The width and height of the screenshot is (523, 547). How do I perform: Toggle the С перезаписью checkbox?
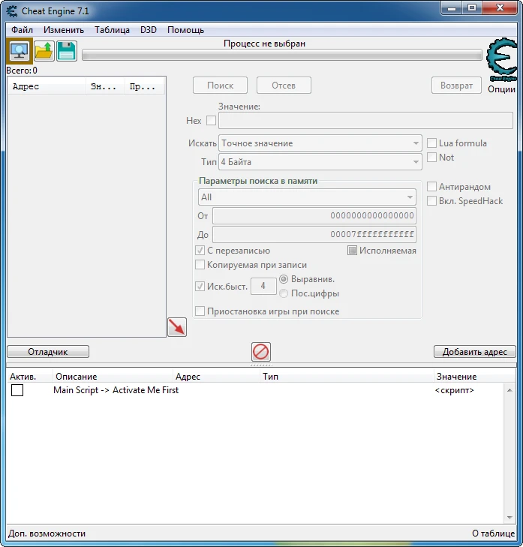[200, 251]
